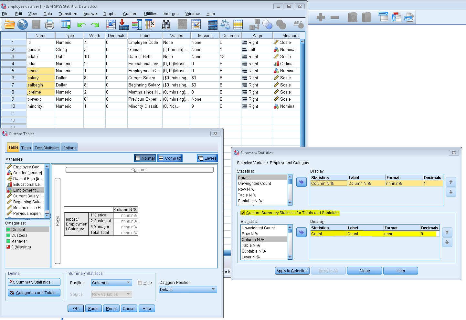Move Column N % to display with arrow
Image resolution: width=466 pixels, height=320 pixels.
click(301, 233)
